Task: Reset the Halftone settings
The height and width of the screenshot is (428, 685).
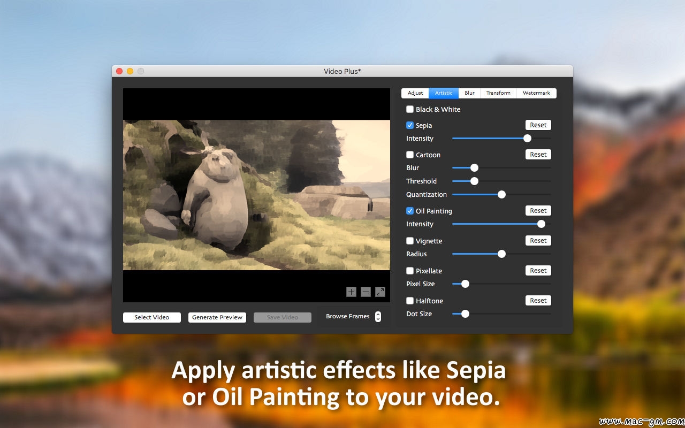Action: pyautogui.click(x=538, y=301)
